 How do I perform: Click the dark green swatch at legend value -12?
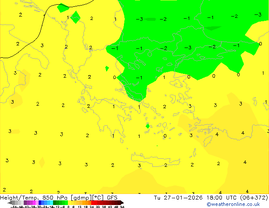click(55, 202)
